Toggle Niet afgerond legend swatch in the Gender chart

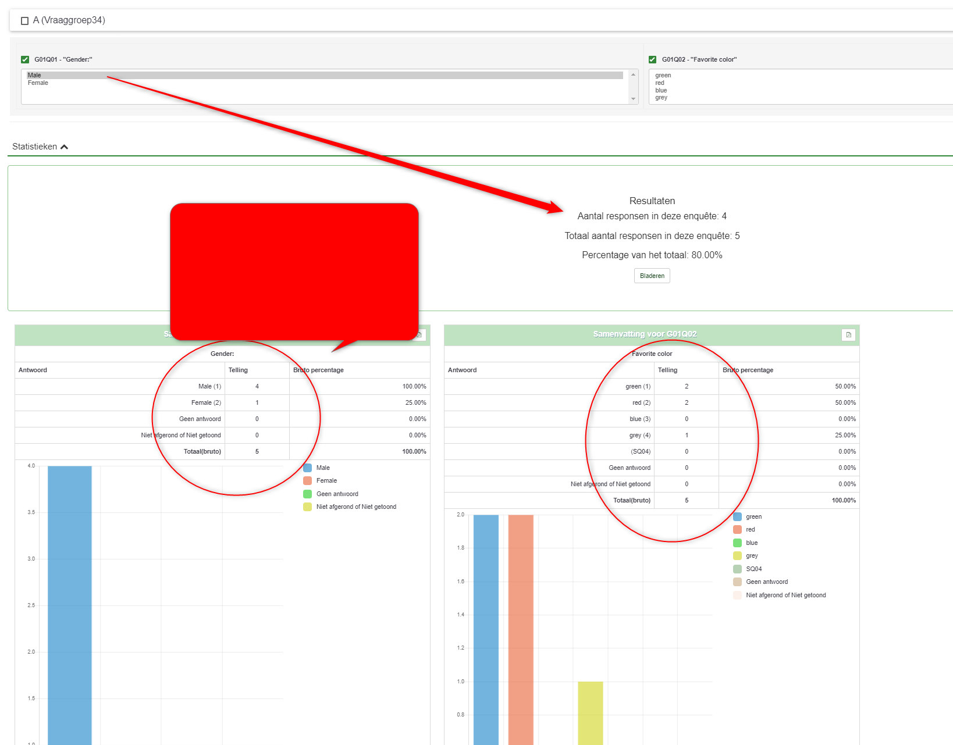(x=307, y=507)
